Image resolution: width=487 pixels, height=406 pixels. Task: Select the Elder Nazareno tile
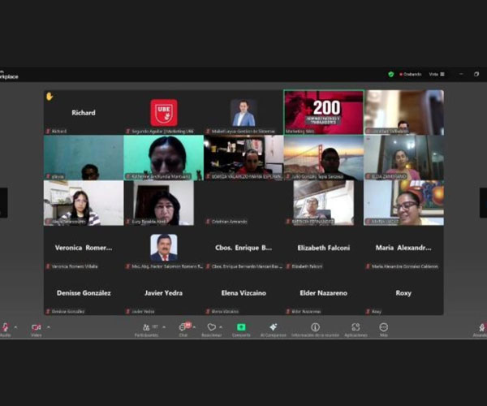point(324,293)
